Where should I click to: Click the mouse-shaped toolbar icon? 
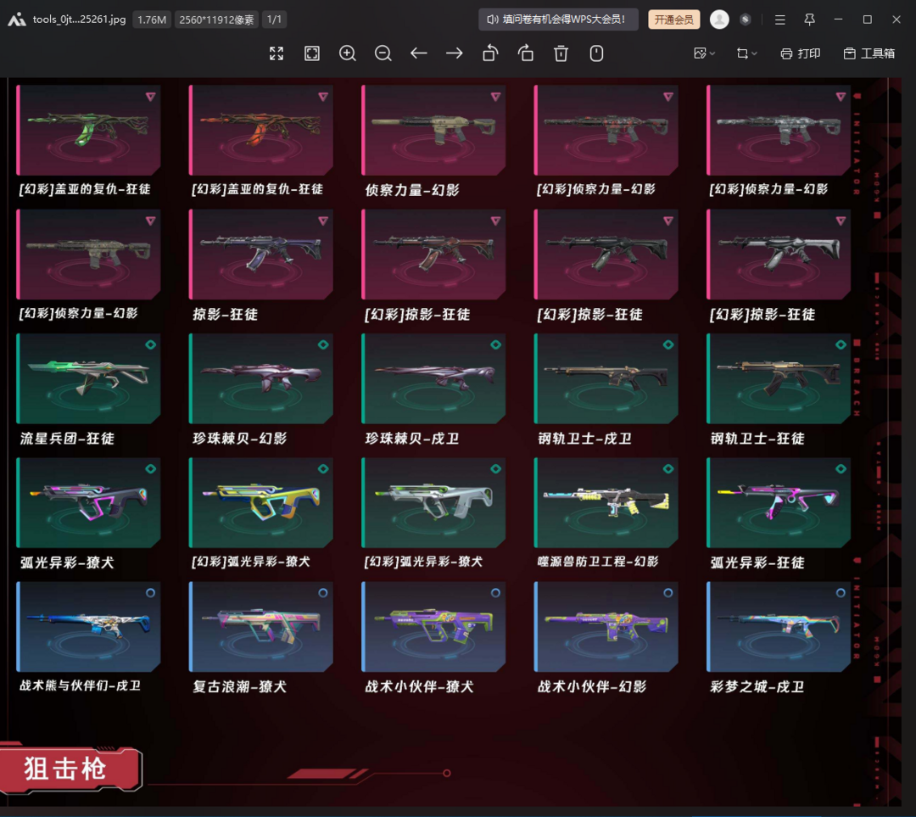point(596,53)
